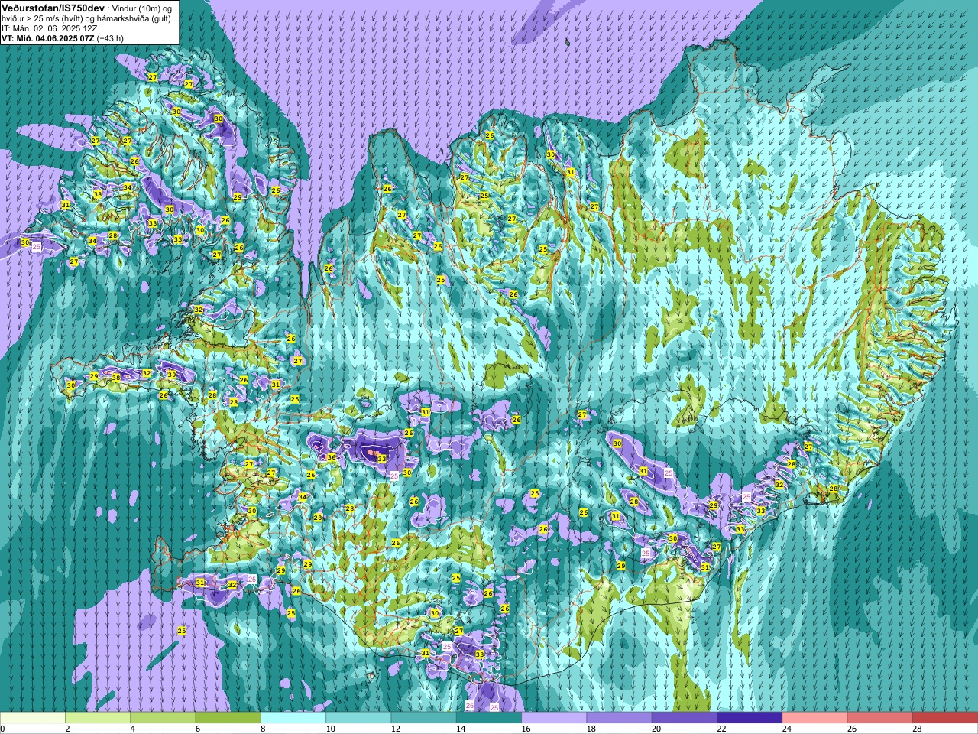Click the '8' tick label on color scale

pyautogui.click(x=263, y=729)
